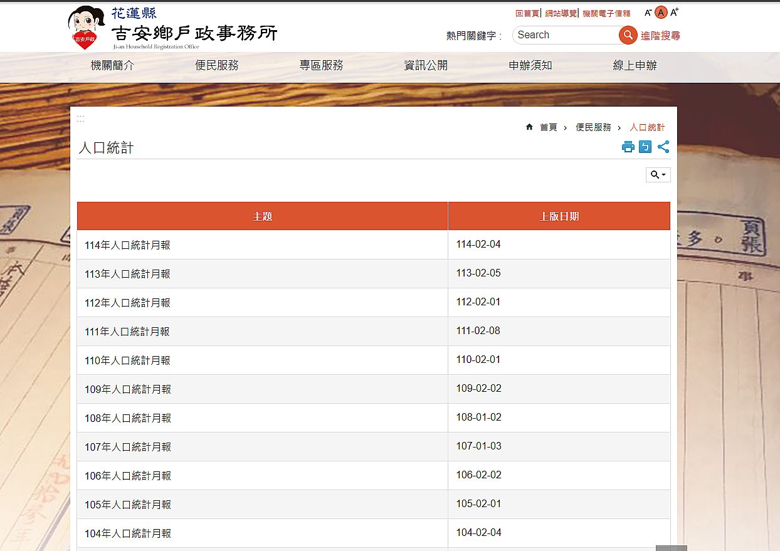Image resolution: width=780 pixels, height=551 pixels.
Task: Open the share icon options
Action: point(663,147)
